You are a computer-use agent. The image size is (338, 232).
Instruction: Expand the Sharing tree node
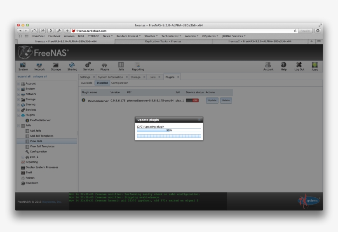coord(19,105)
